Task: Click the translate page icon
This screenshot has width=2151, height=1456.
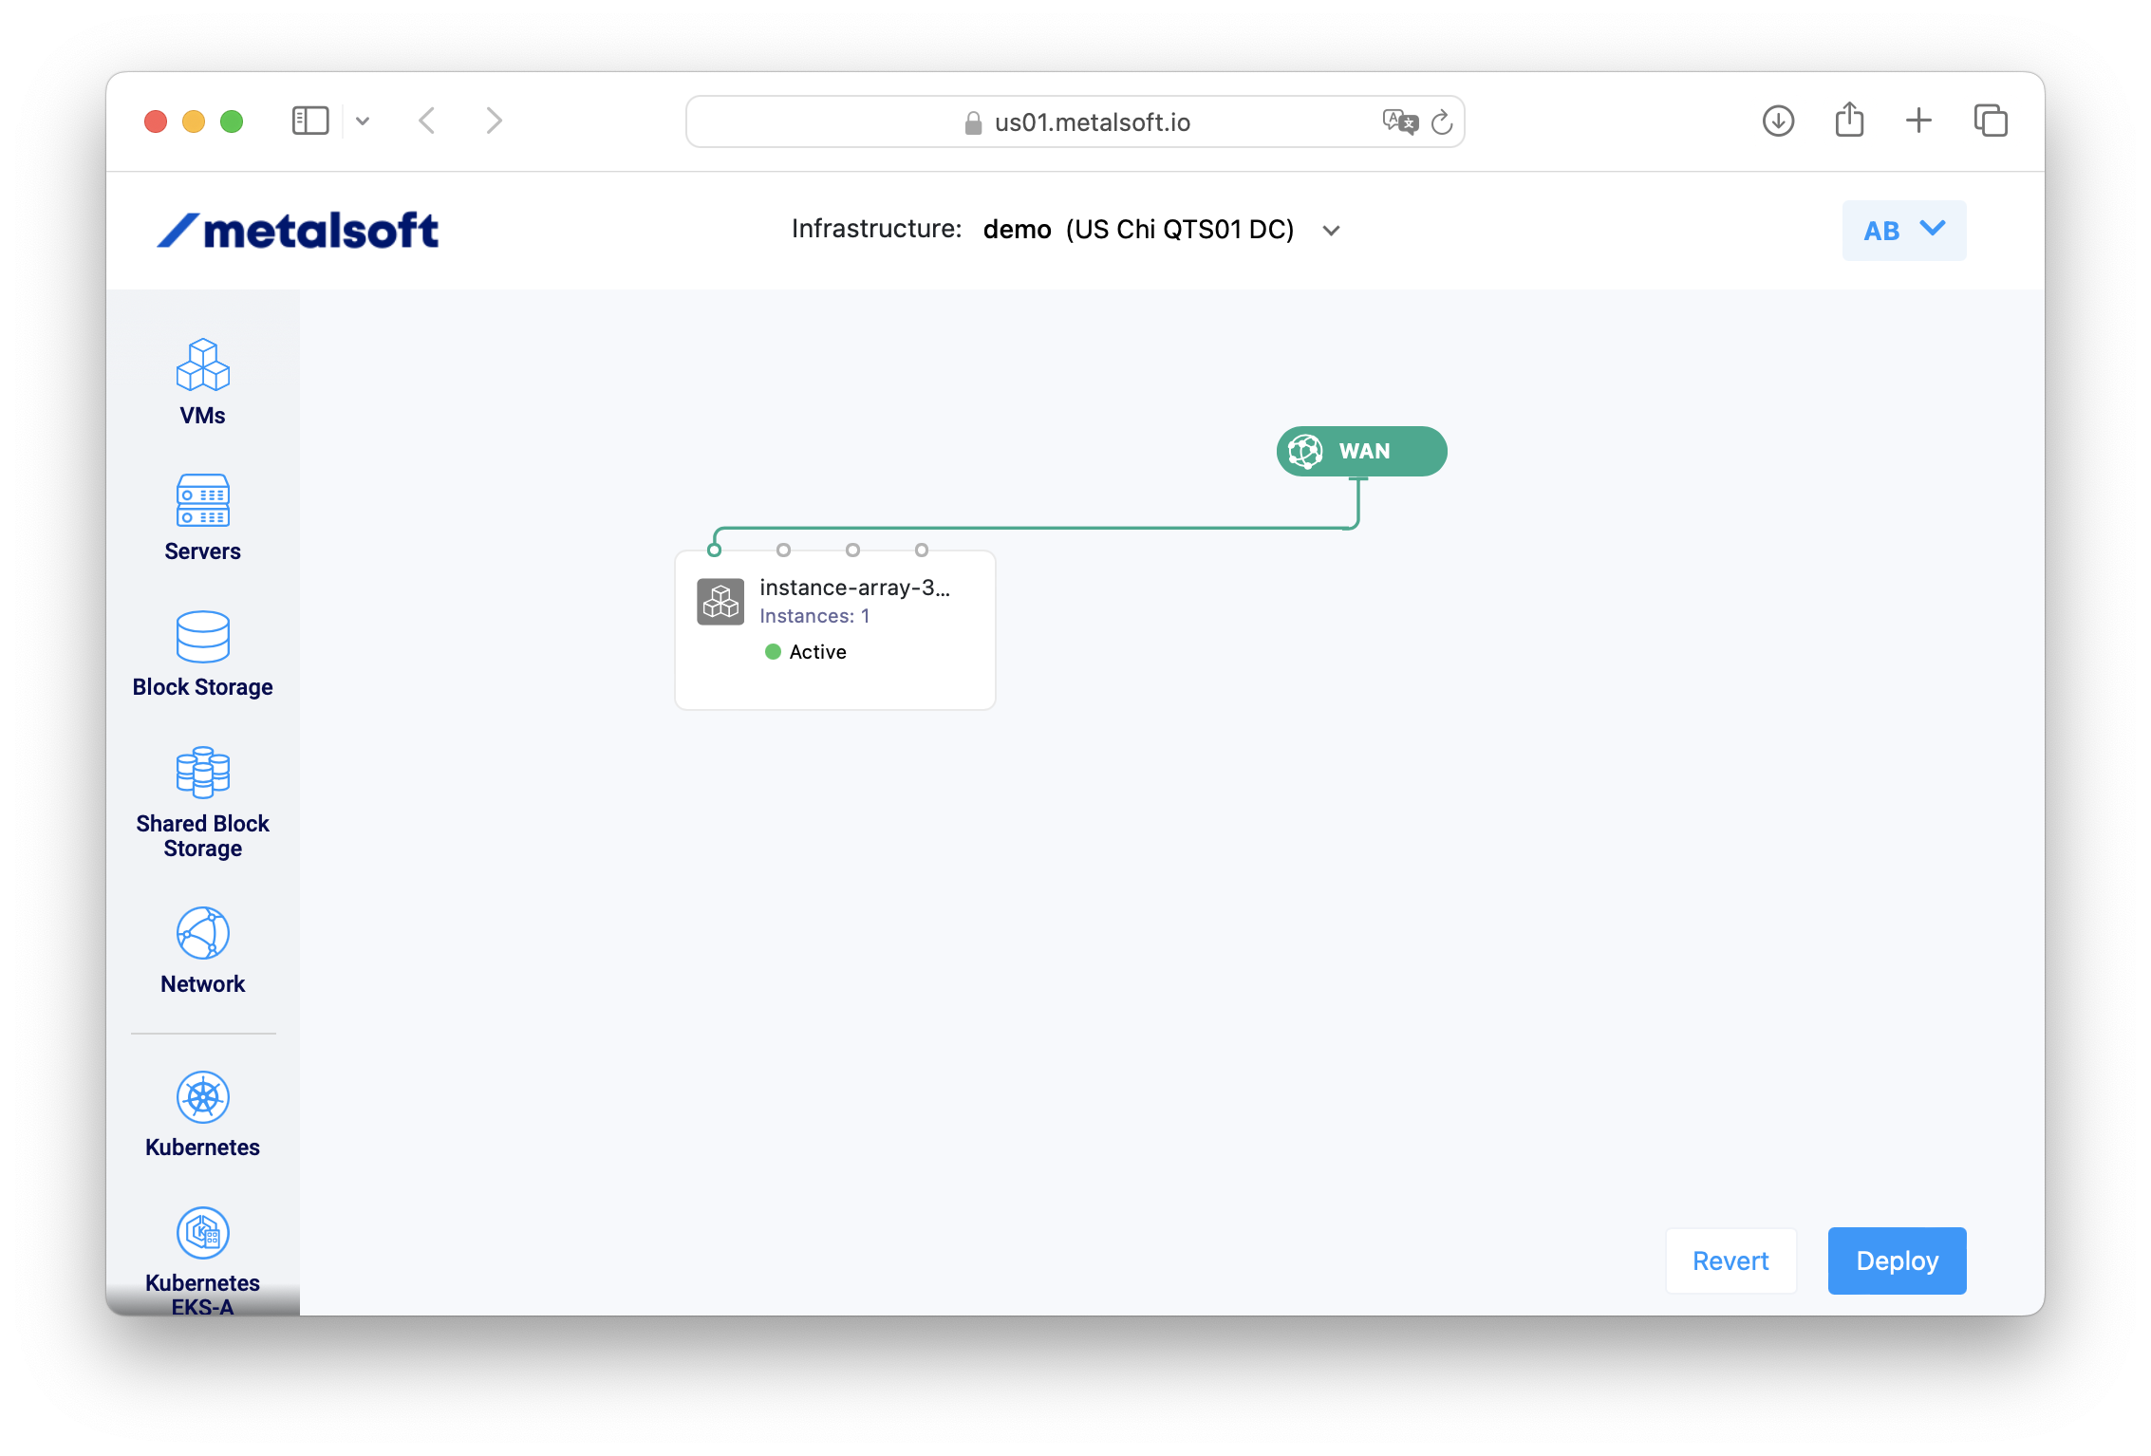Action: [x=1399, y=121]
